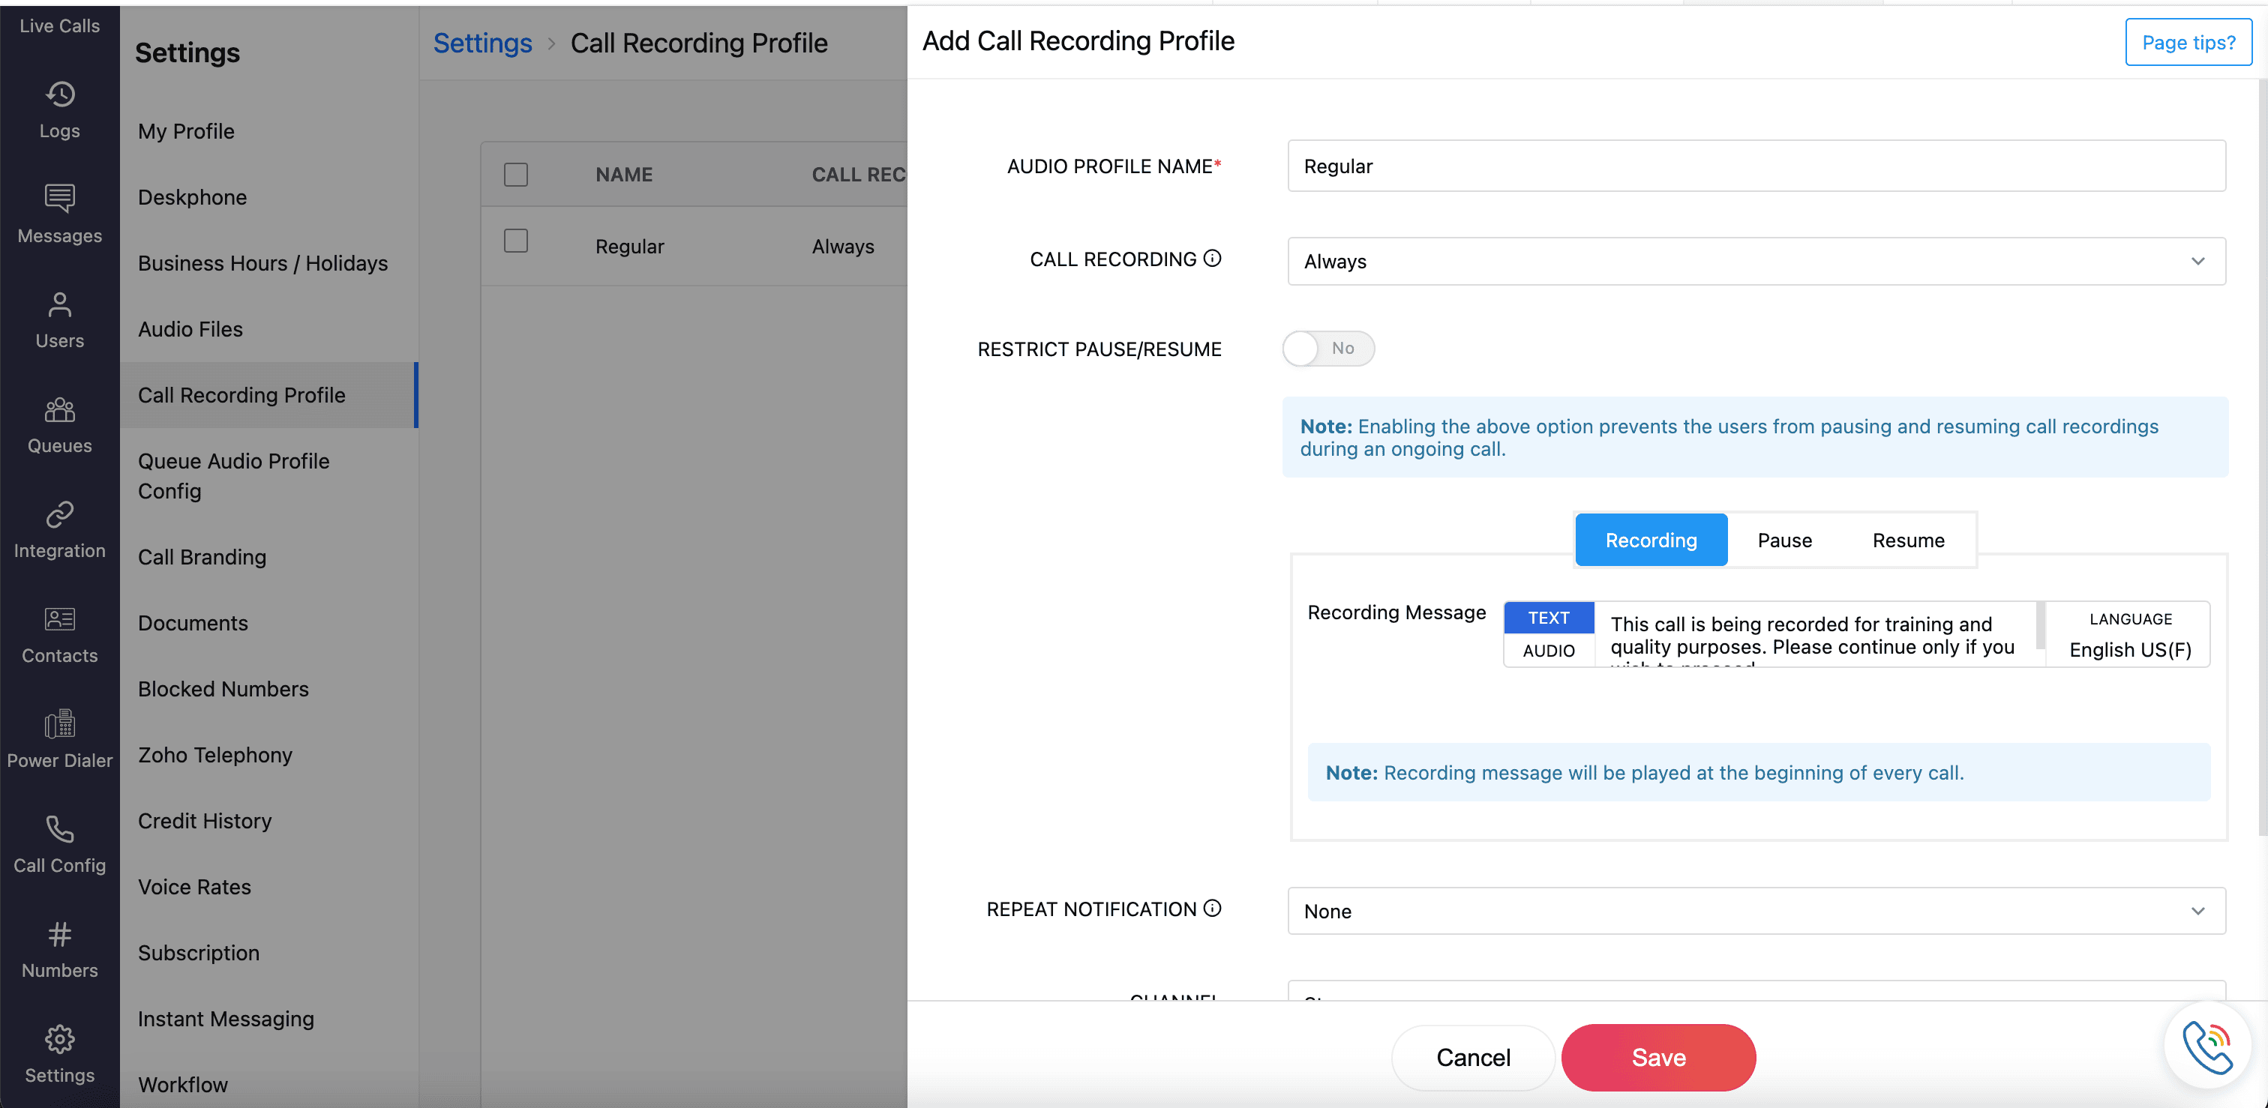The image size is (2268, 1108).
Task: Open the Logs history icon
Action: pos(60,94)
